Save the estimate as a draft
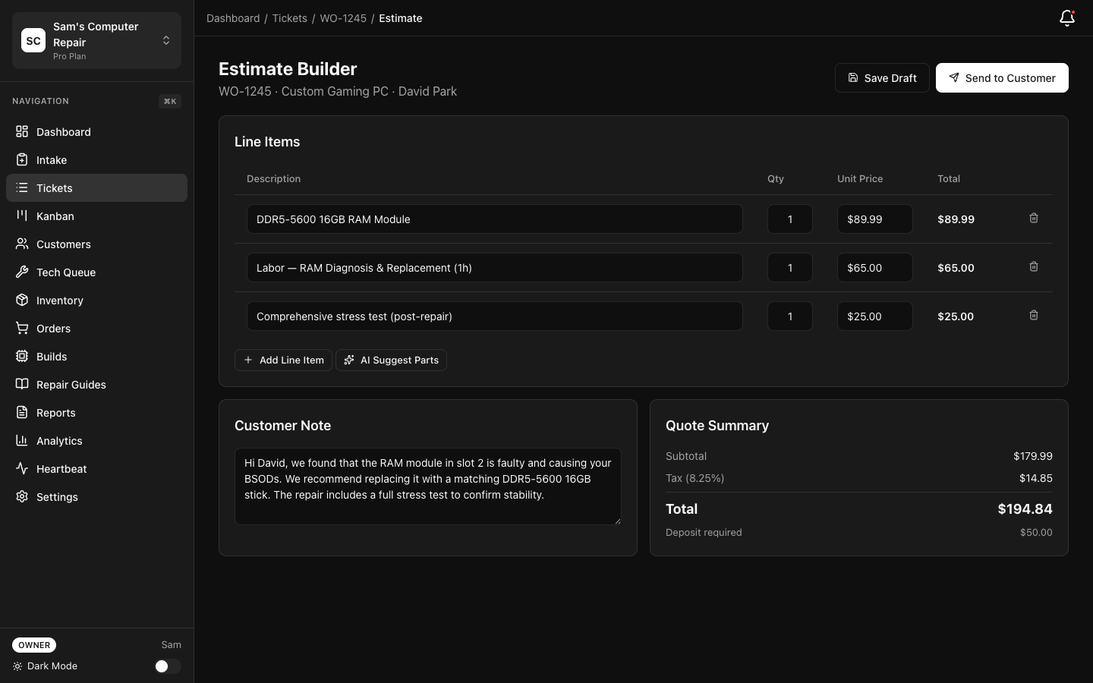Viewport: 1093px width, 683px height. (882, 77)
